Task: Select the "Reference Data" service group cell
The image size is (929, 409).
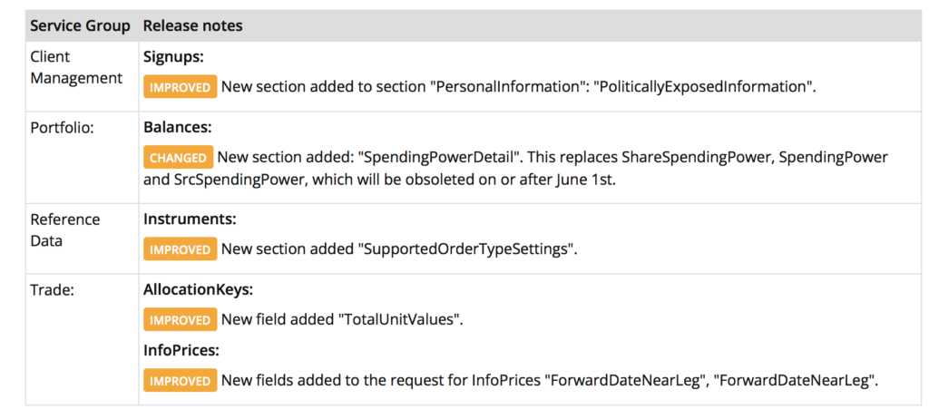Action: point(65,229)
